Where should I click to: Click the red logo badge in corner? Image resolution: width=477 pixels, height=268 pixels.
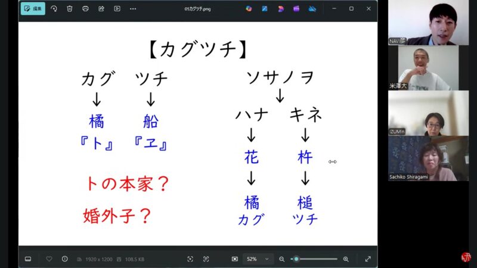[466, 257]
